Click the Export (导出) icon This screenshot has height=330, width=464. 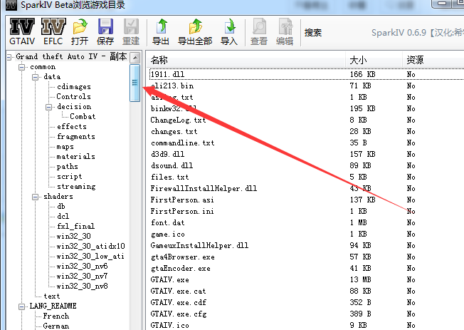[x=162, y=27]
